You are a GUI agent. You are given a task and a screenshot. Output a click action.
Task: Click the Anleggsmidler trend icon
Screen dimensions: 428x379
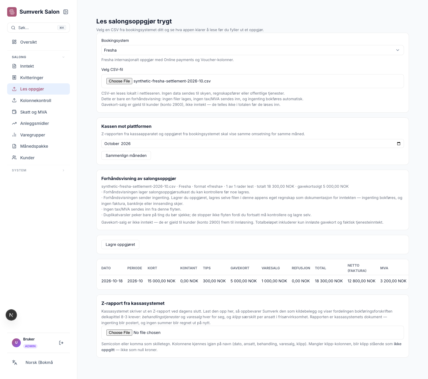[14, 123]
